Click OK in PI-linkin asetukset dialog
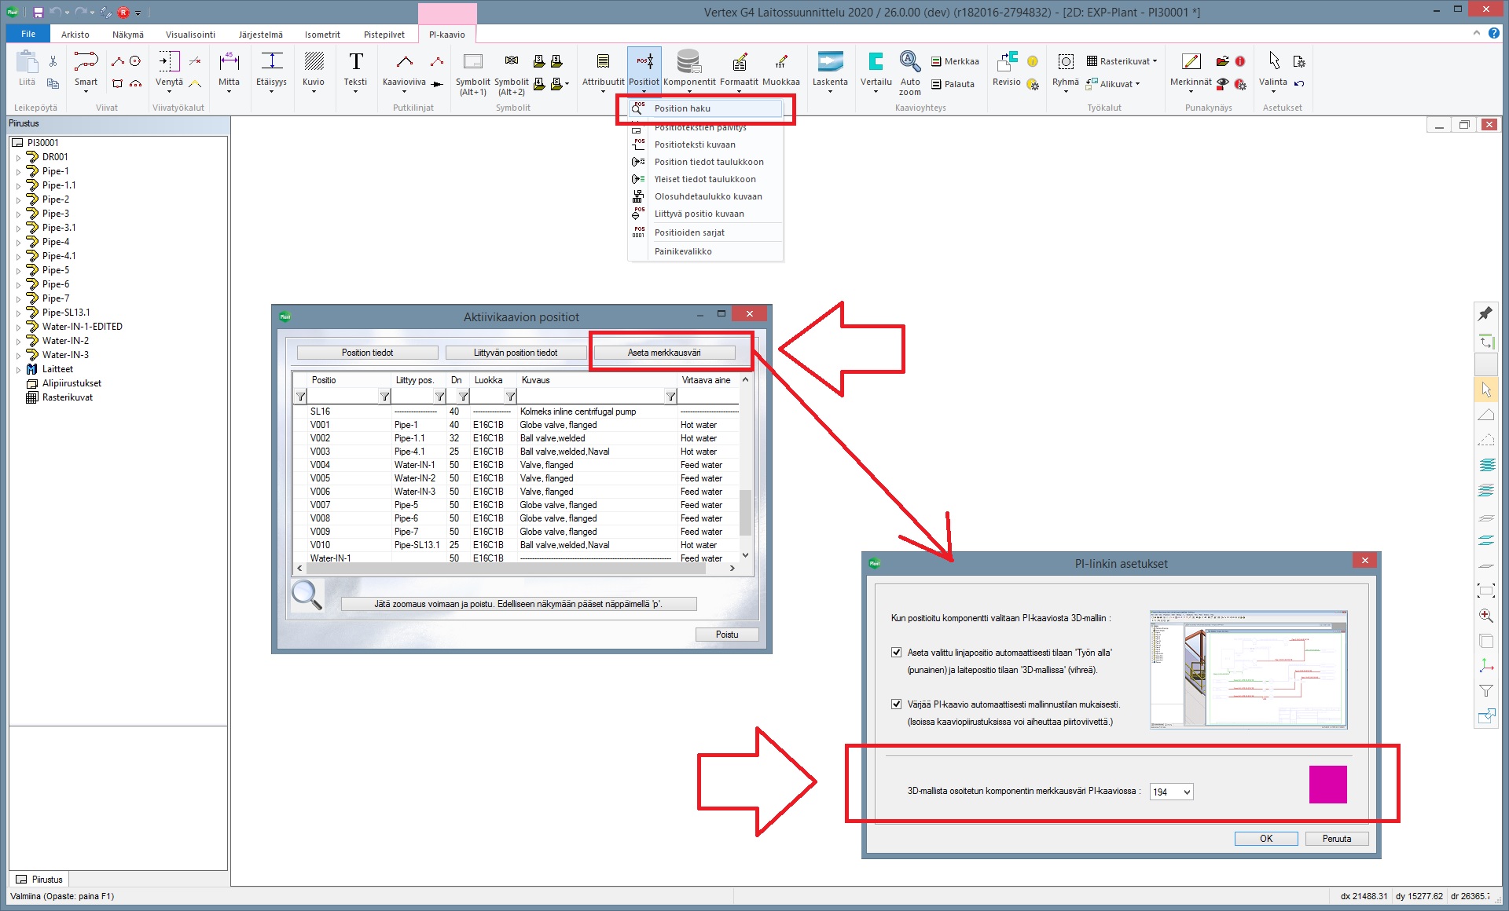 coord(1265,838)
